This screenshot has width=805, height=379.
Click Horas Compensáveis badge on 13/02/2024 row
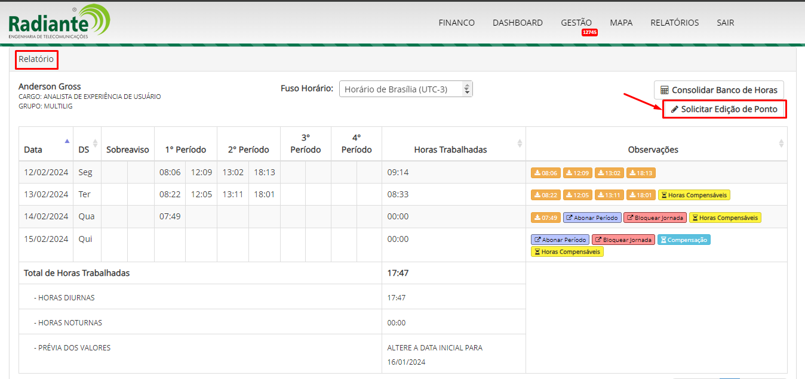click(x=693, y=195)
